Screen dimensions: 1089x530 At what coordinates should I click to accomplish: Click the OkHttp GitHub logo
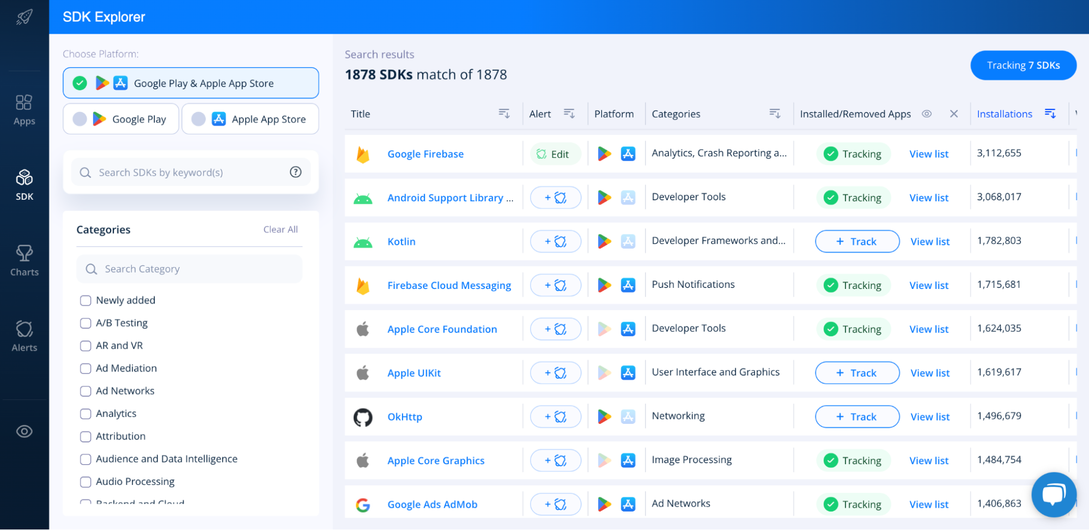point(363,417)
